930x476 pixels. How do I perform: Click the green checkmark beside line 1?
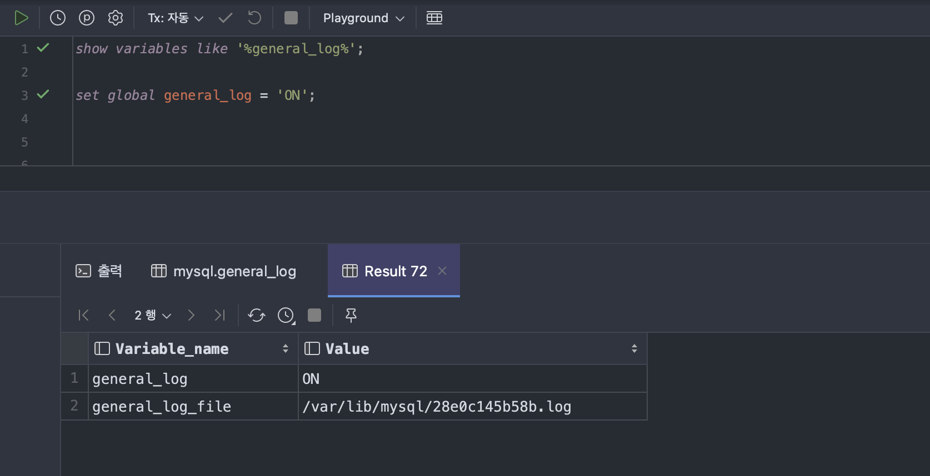click(43, 48)
